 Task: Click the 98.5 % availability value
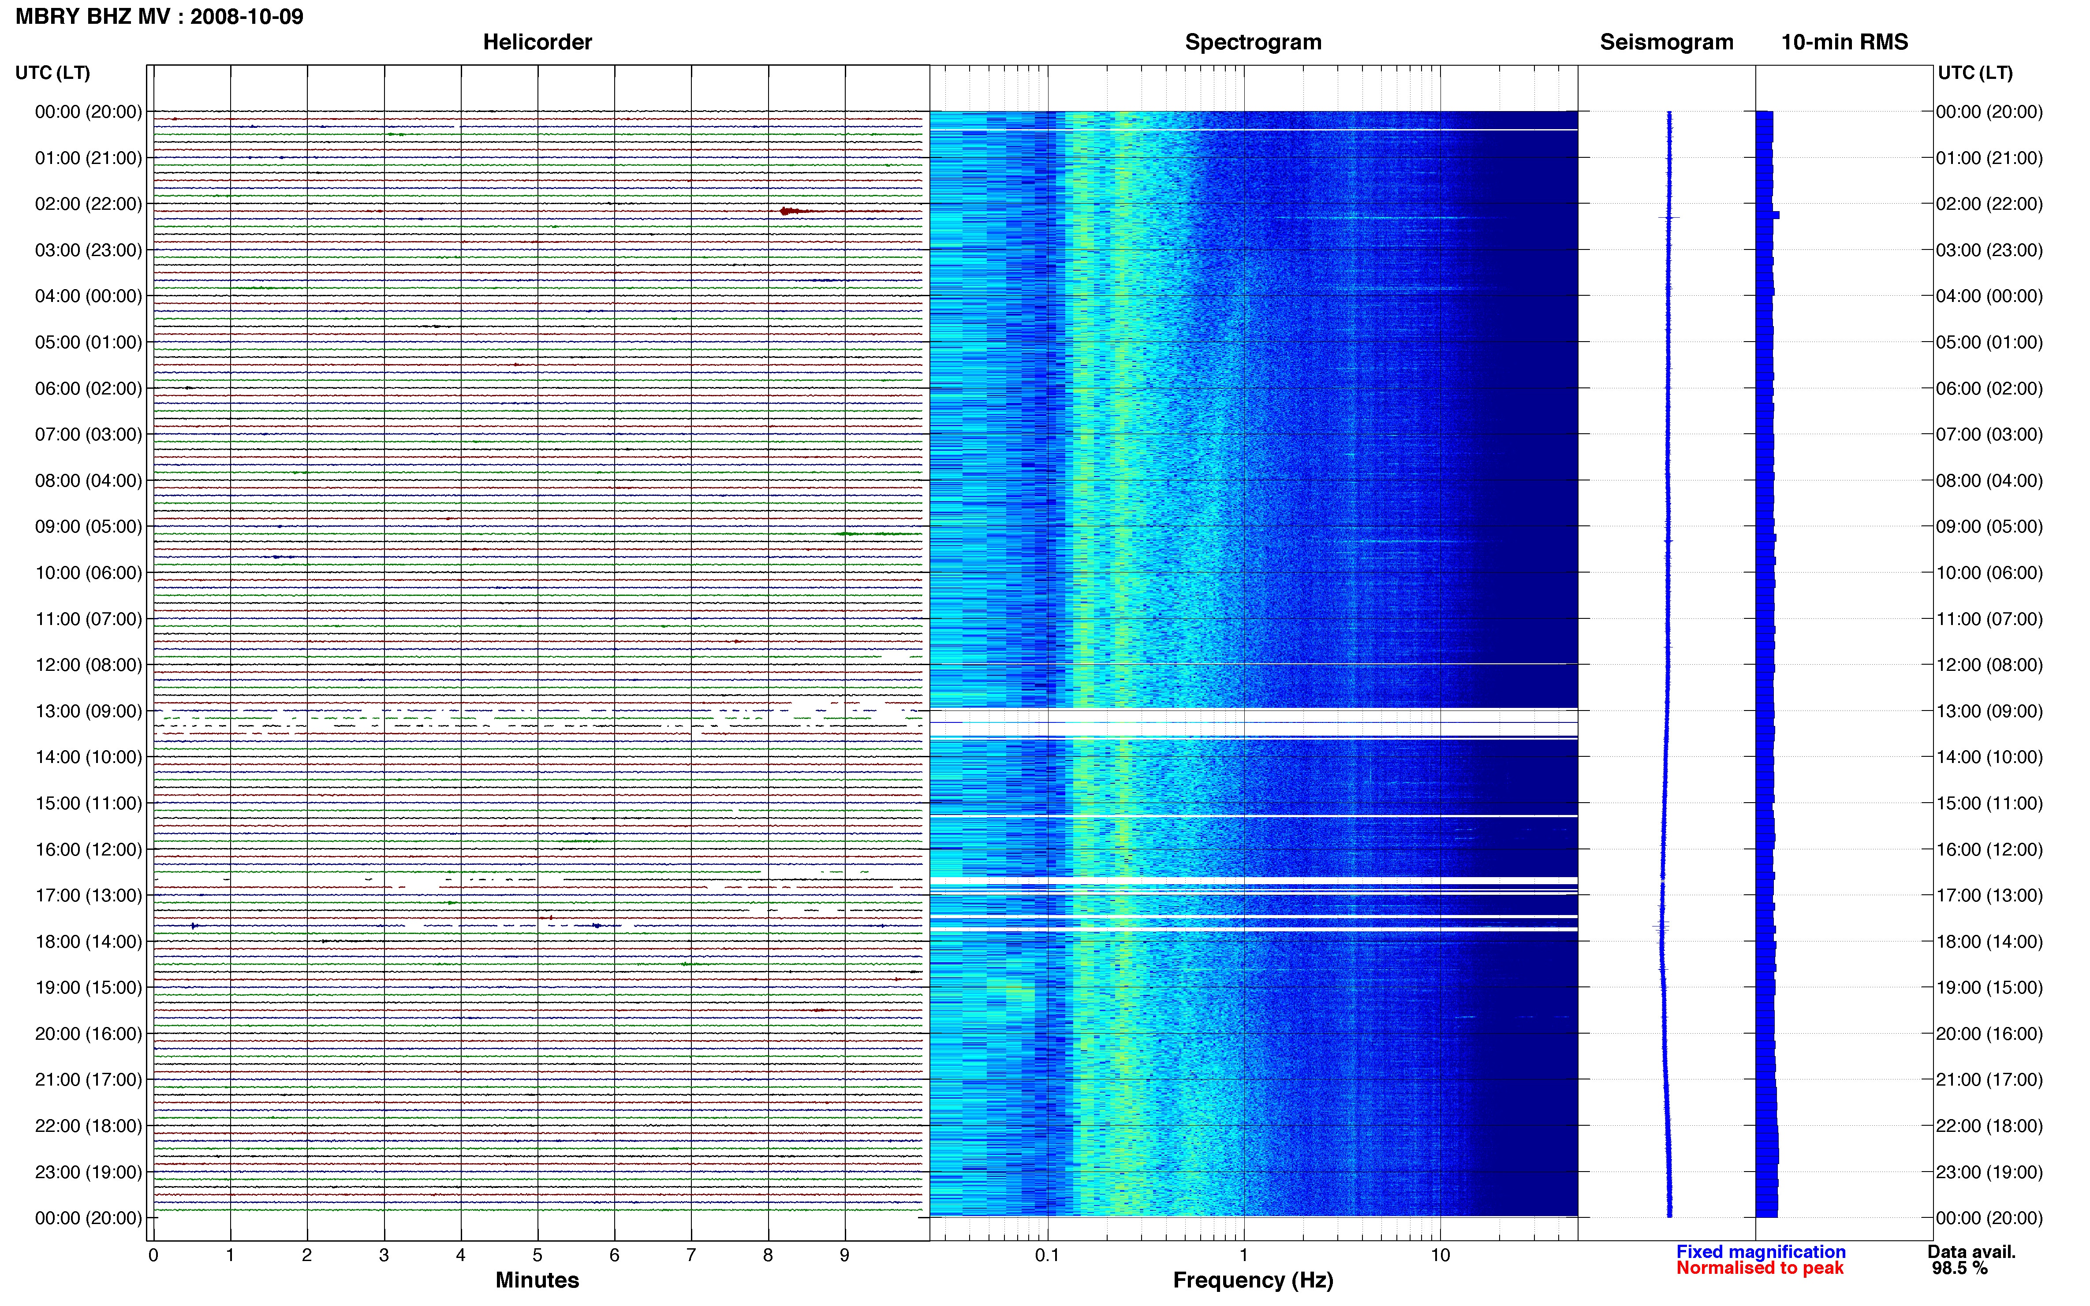(x=1959, y=1268)
